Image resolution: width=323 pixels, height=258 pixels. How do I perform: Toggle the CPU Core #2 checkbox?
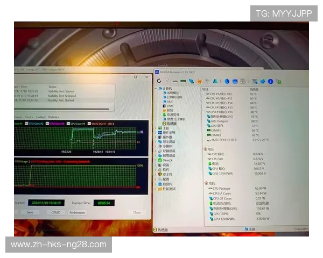[x=28, y=124]
